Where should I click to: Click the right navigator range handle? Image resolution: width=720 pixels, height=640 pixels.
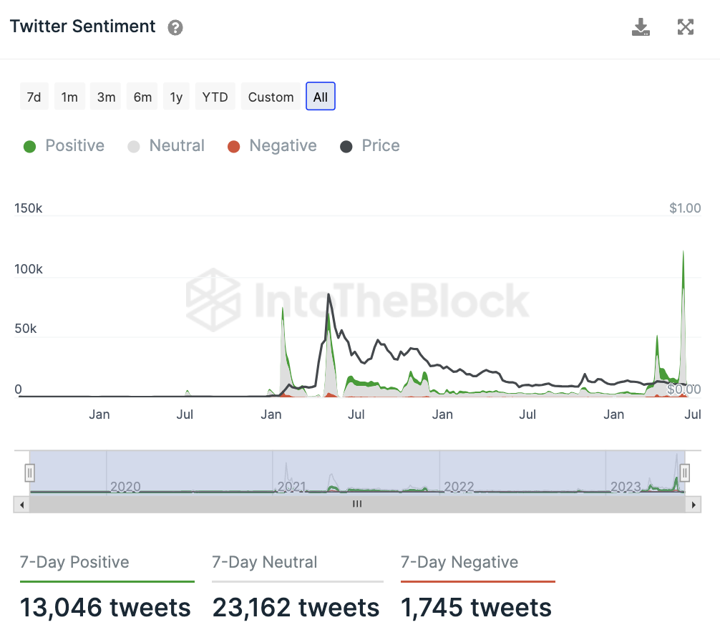tap(685, 472)
